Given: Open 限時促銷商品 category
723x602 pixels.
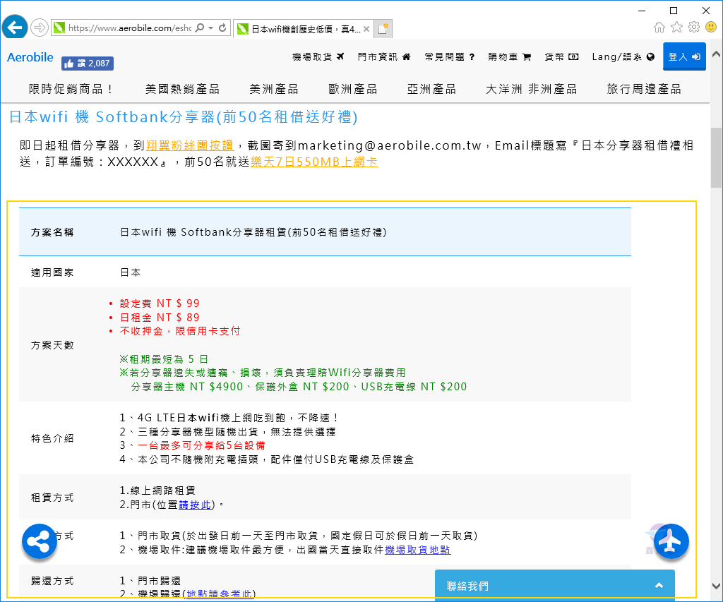Looking at the screenshot, I should coord(71,89).
